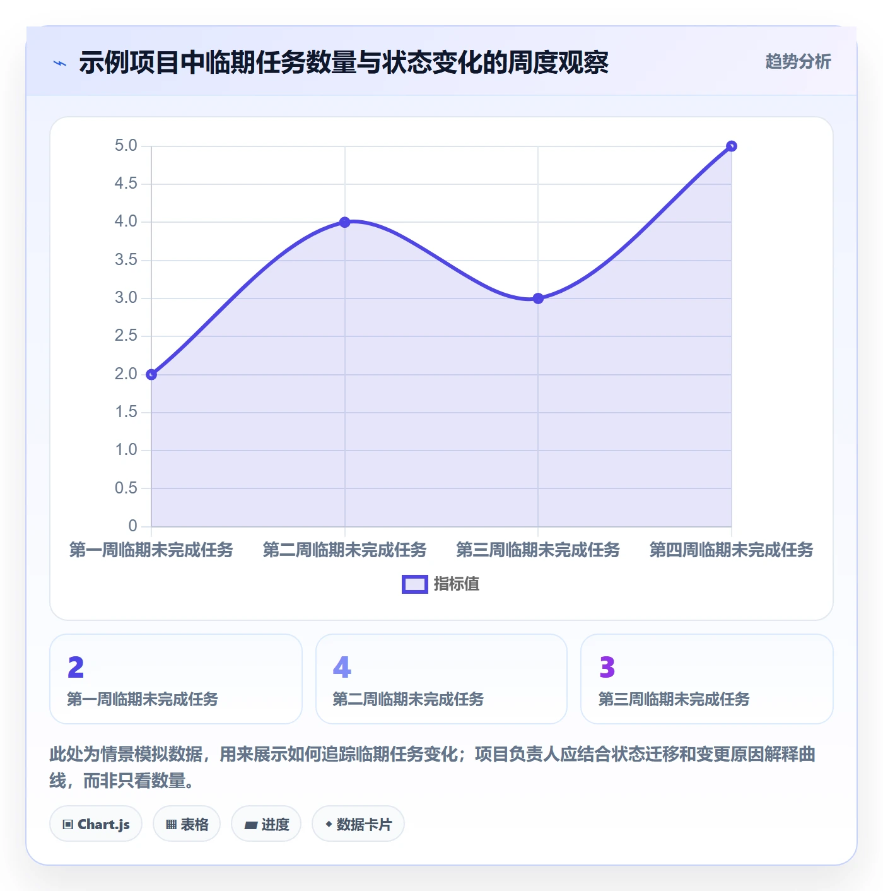Viewport: 883px width, 891px height.
Task: Open the 第三周临期未完成任务 card showing 3
Action: [707, 679]
